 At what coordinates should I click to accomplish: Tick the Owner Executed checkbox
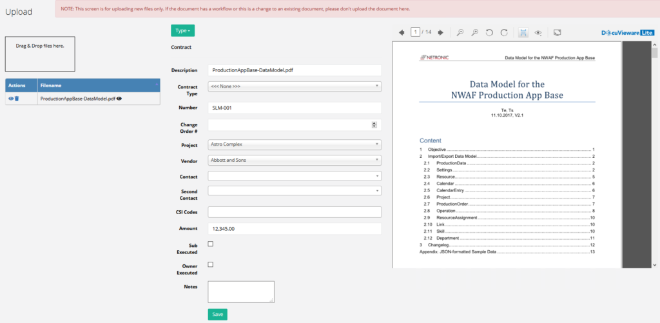click(x=211, y=264)
